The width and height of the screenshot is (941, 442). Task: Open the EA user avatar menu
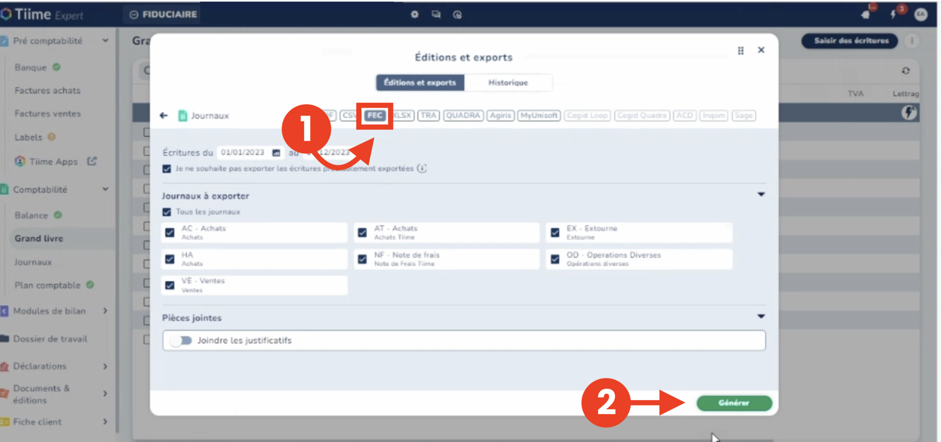(921, 15)
